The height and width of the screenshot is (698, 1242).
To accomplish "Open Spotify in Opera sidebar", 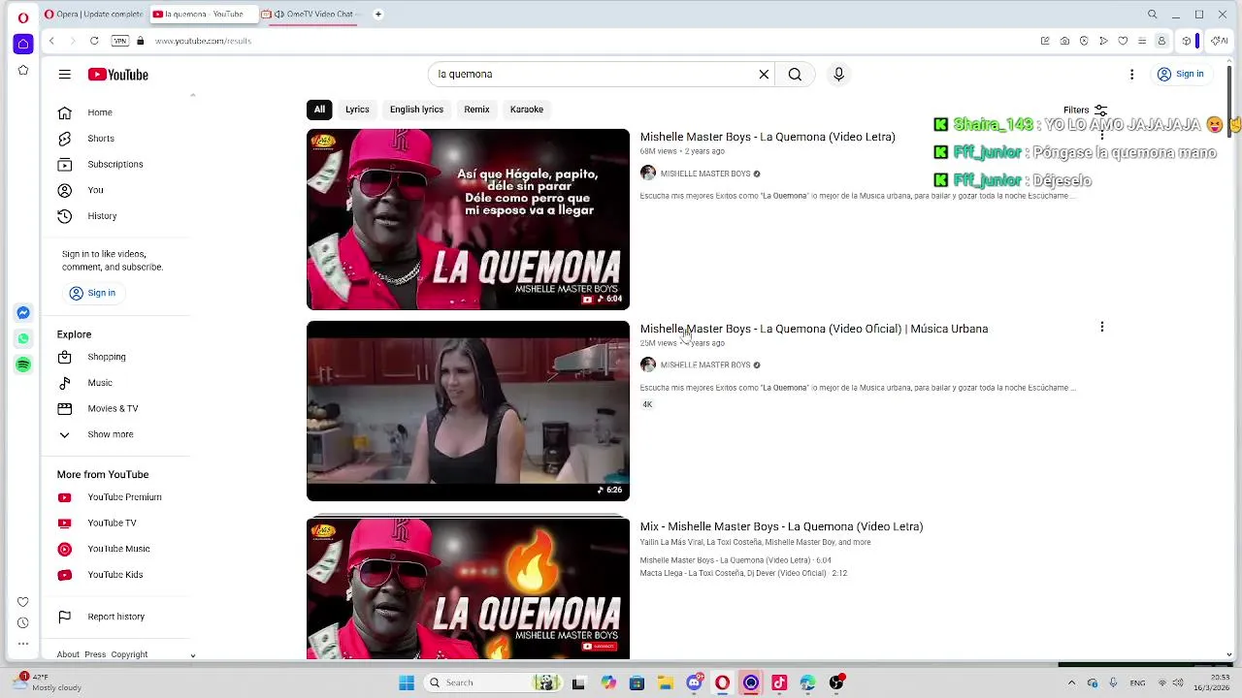I will point(23,365).
